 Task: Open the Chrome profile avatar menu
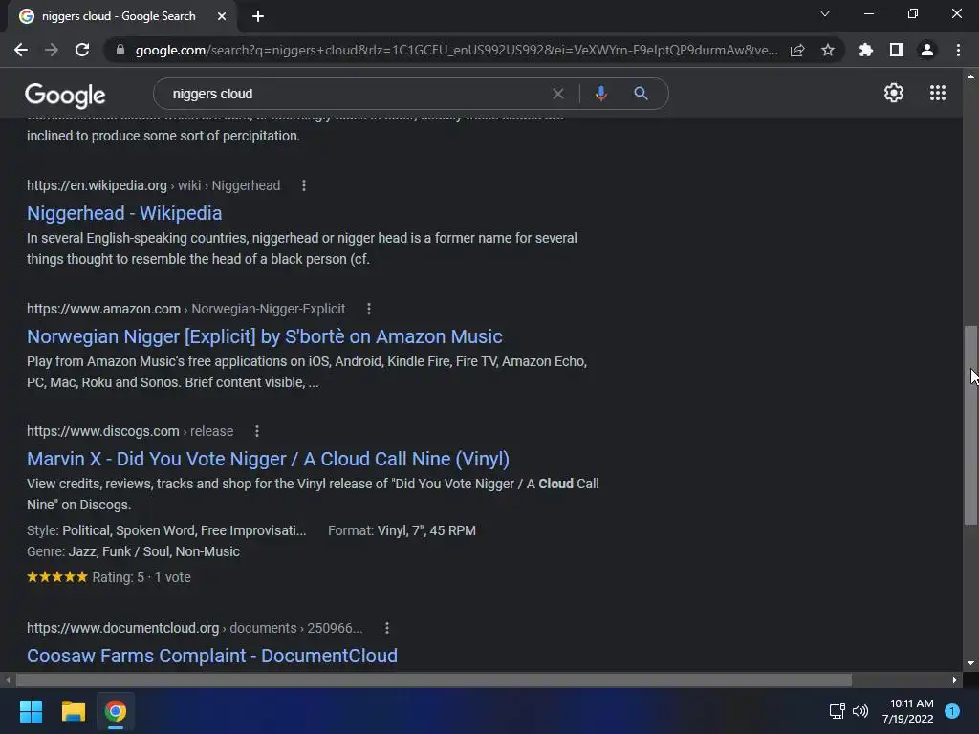pyautogui.click(x=927, y=50)
